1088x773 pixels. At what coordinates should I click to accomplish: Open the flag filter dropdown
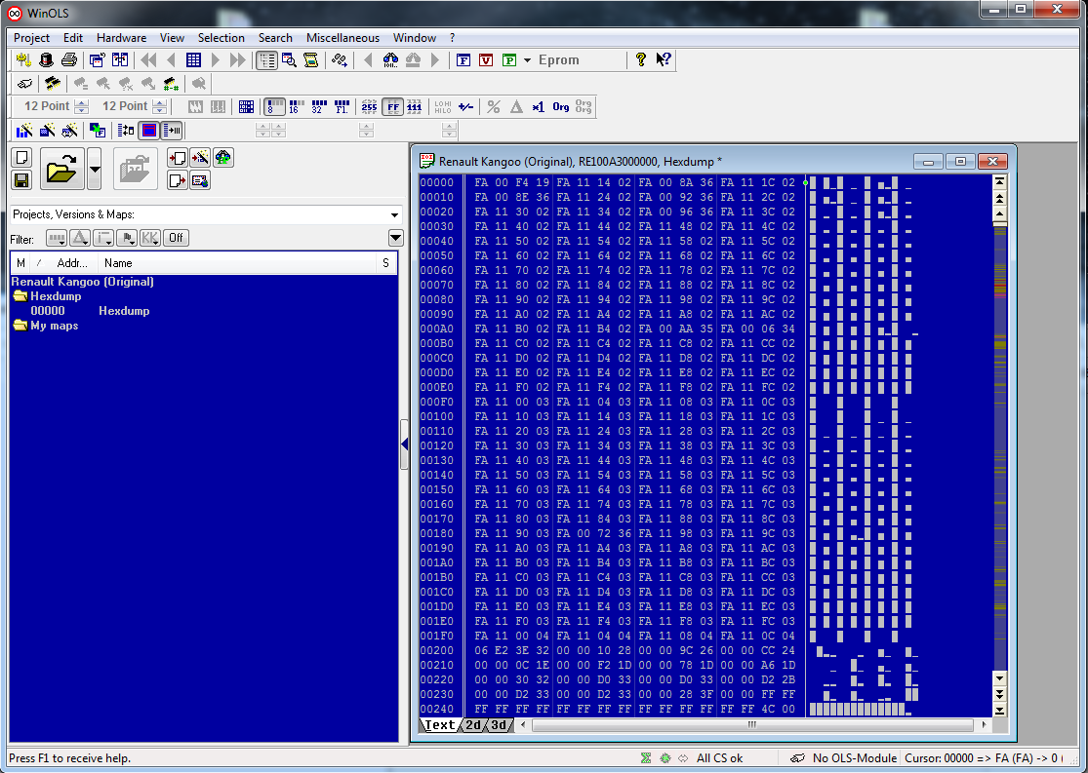tap(127, 238)
